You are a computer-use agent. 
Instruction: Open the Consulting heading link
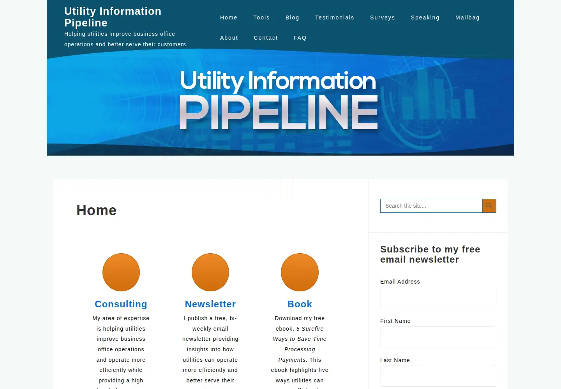click(x=121, y=304)
